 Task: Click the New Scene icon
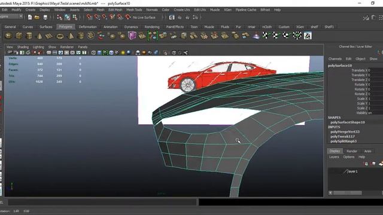(x=30, y=17)
